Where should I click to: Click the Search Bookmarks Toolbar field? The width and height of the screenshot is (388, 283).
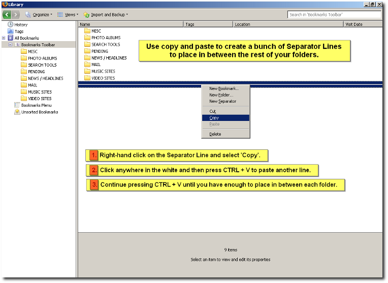tap(334, 15)
